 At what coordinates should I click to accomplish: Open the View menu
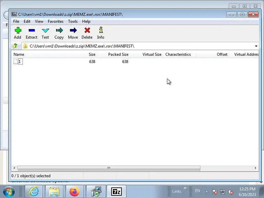point(39,21)
